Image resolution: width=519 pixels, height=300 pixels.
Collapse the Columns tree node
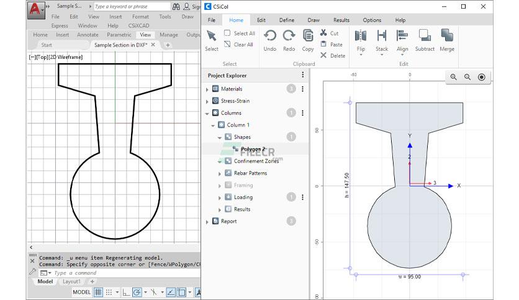tap(207, 113)
